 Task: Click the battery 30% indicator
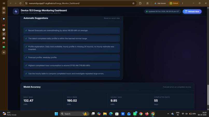pos(193,114)
